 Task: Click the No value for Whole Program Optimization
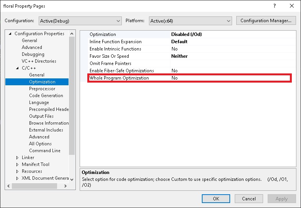tap(175, 78)
